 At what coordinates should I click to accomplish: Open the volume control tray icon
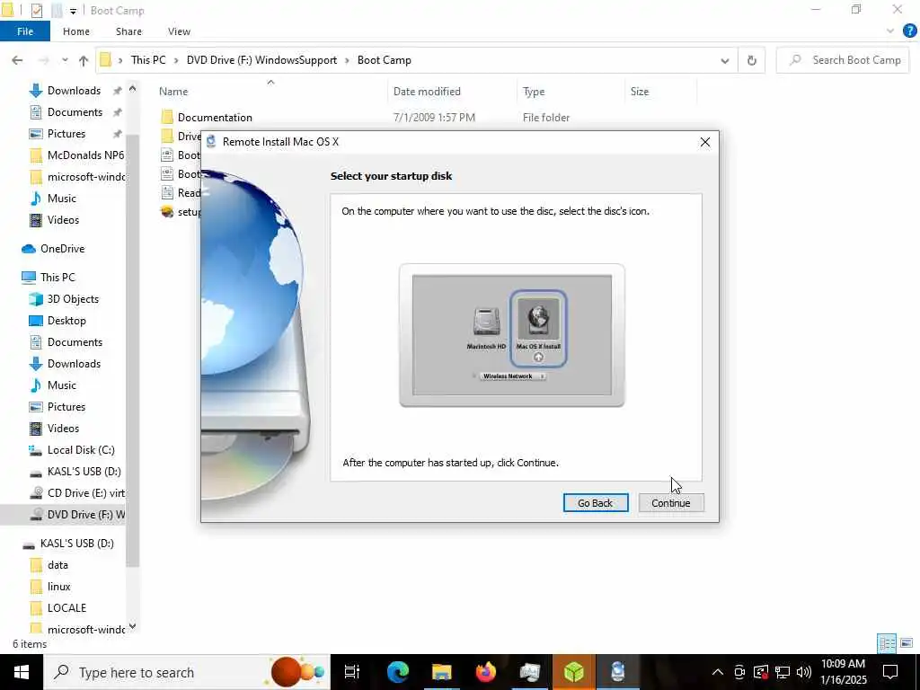point(804,672)
